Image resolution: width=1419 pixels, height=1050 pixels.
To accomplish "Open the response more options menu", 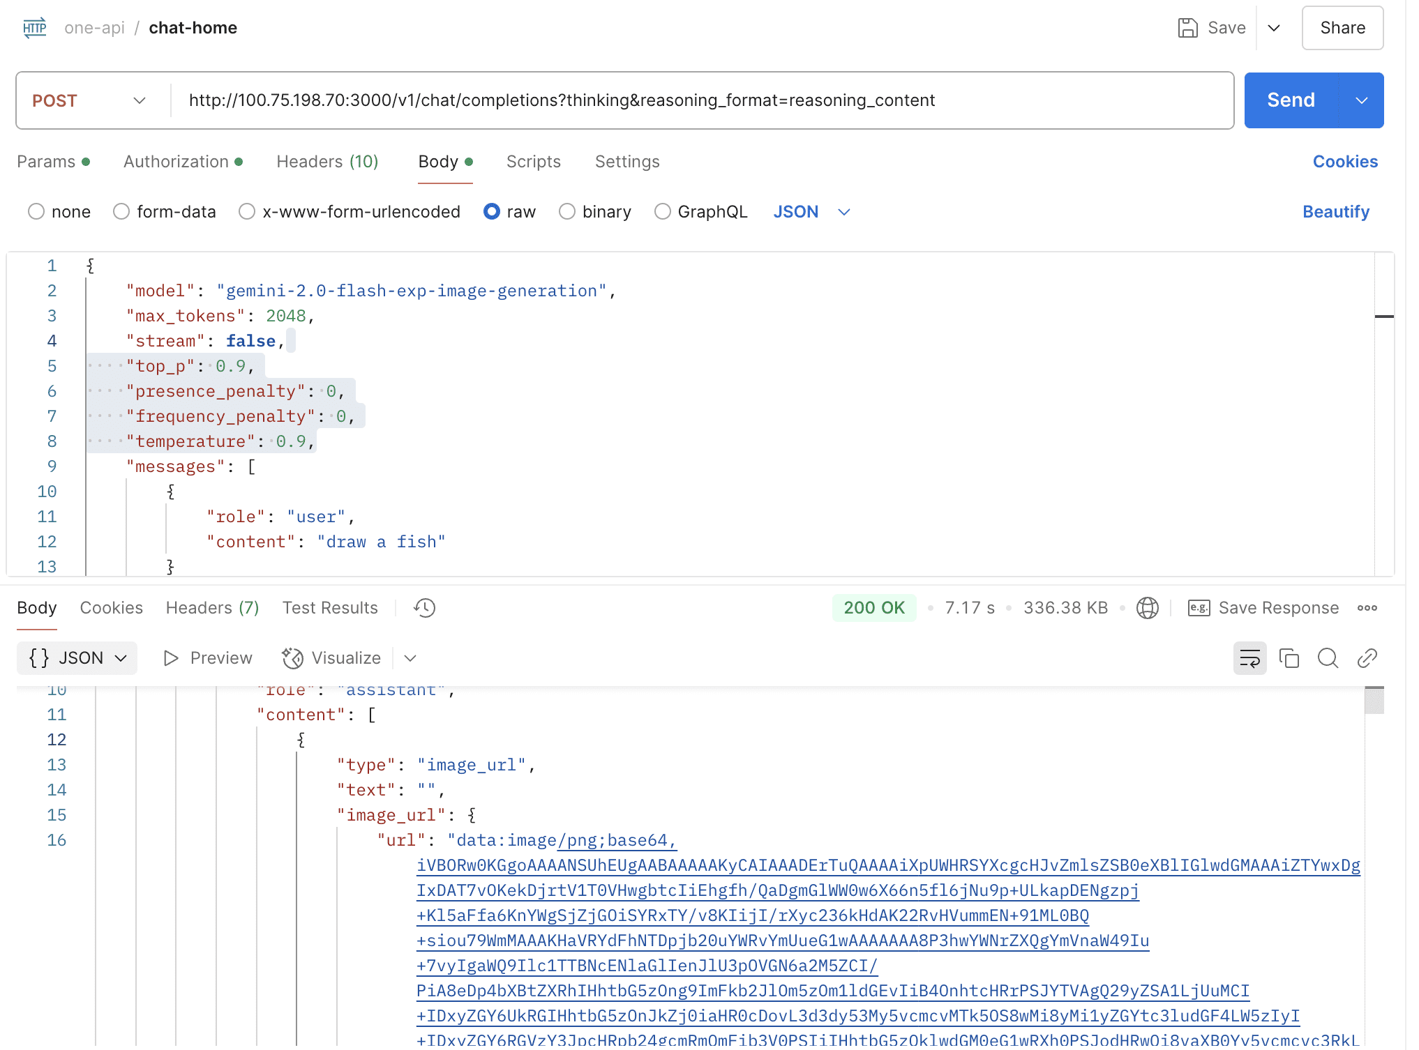I will point(1367,608).
